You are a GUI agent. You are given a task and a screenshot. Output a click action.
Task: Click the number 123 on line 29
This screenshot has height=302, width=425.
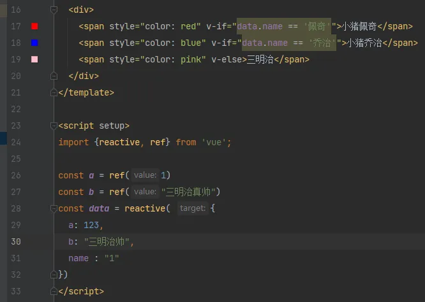point(91,225)
